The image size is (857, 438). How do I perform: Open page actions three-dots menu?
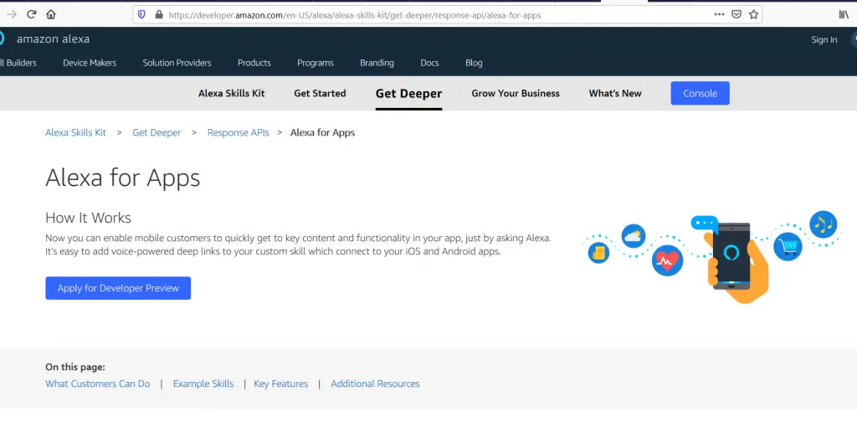(x=719, y=15)
